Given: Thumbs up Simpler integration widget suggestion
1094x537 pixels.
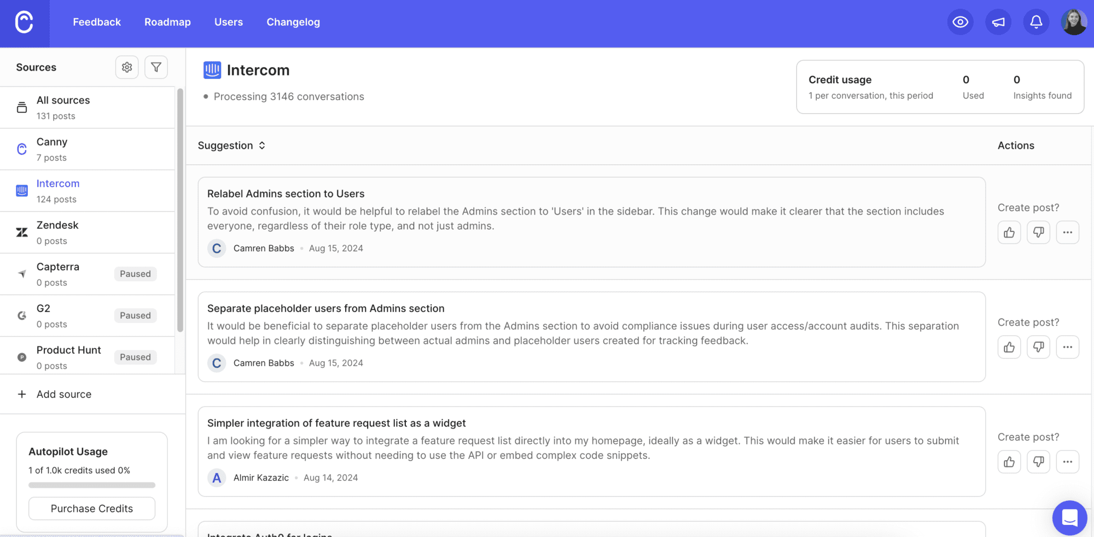Looking at the screenshot, I should point(1009,462).
